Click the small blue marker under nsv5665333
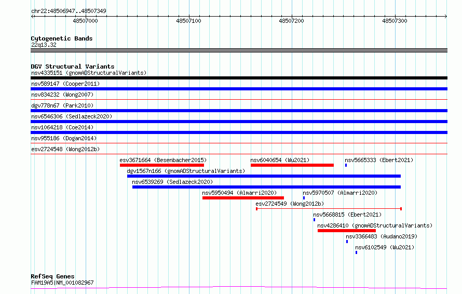This screenshot has height=294, width=462. [x=346, y=165]
